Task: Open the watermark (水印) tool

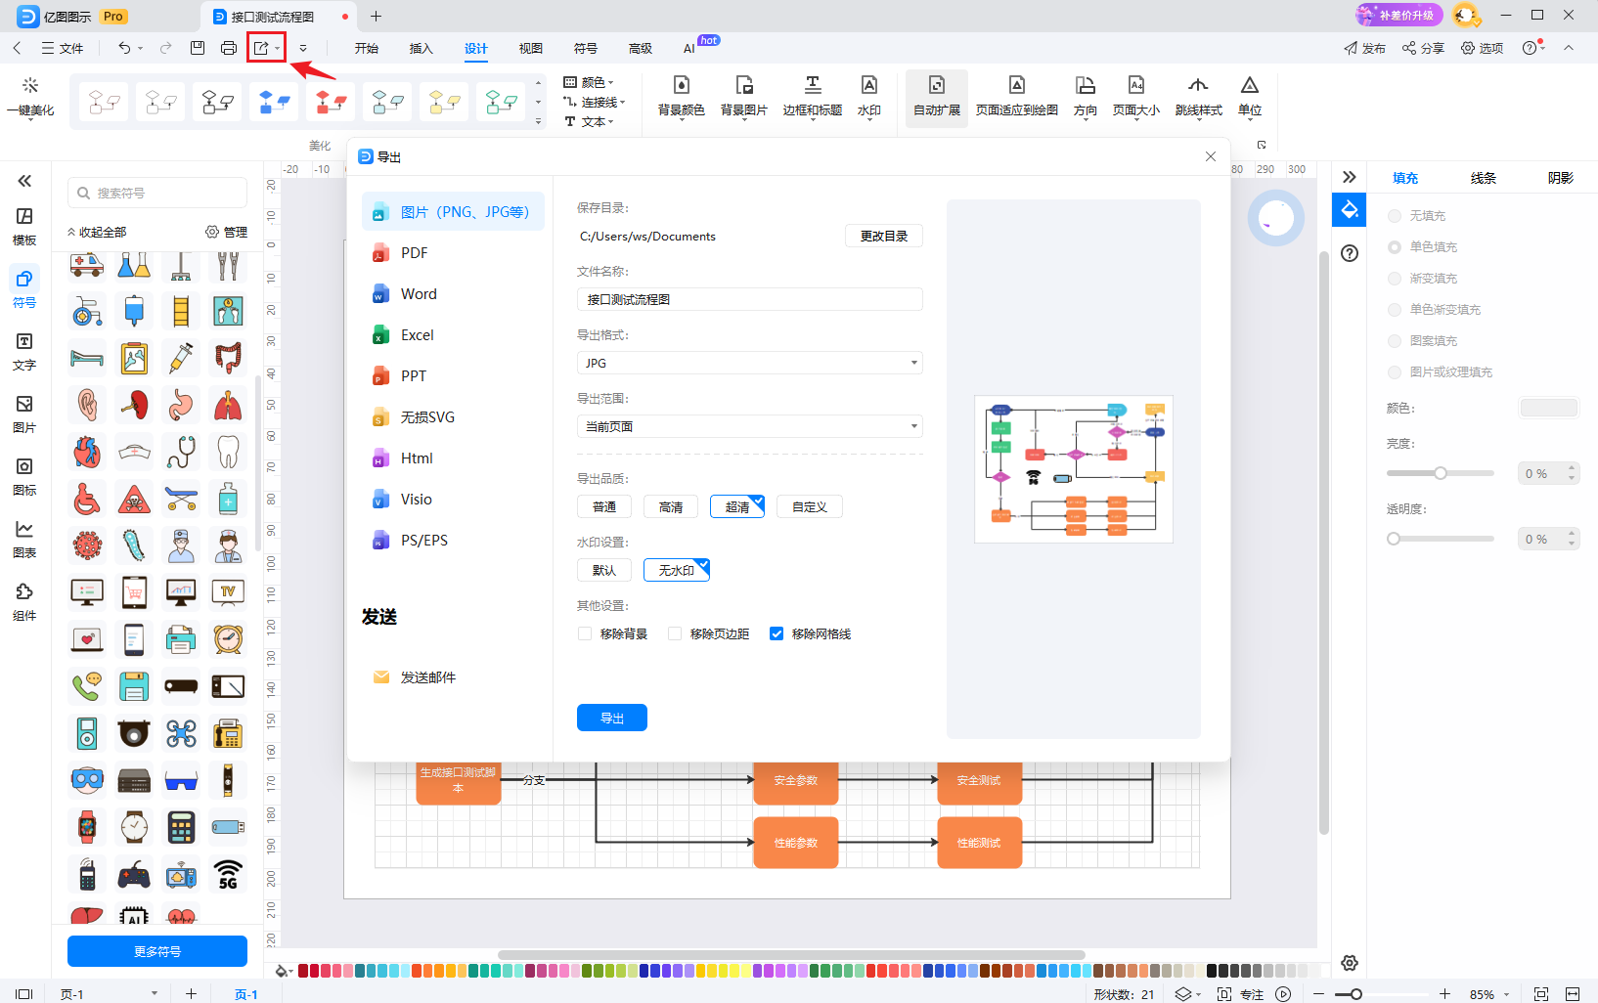Action: (x=868, y=96)
